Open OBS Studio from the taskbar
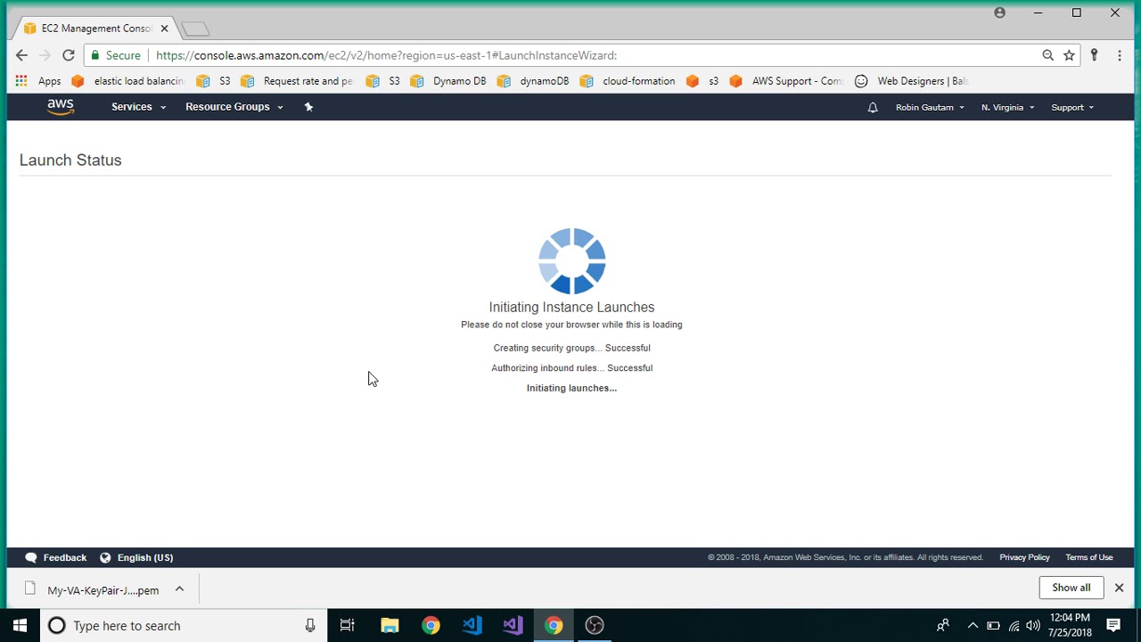 [x=595, y=626]
